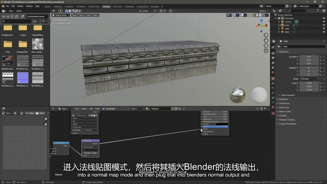
Task: Open the node editor Add menu
Action: click(91, 109)
